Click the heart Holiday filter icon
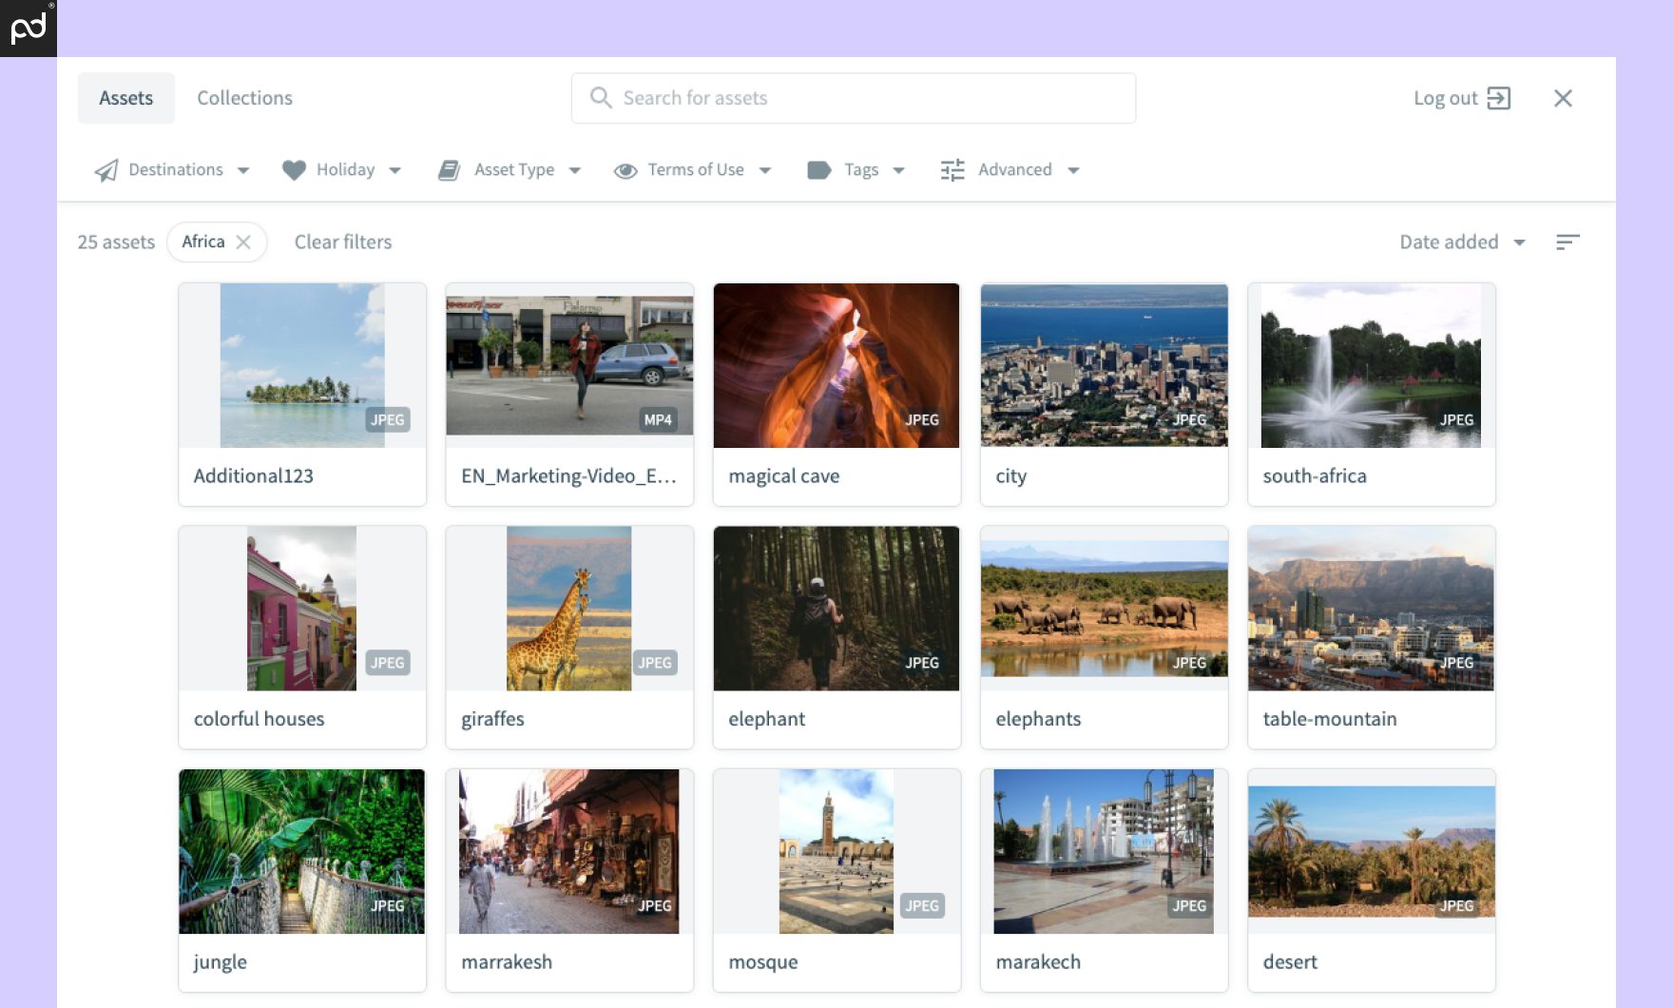 pos(294,170)
